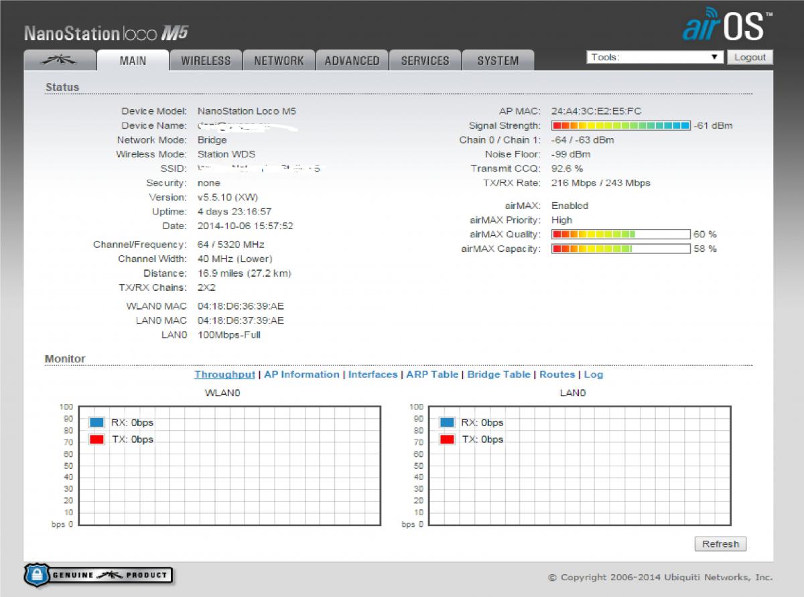This screenshot has width=804, height=597.
Task: Click the red TX legend square in WLAN0
Action: click(x=96, y=440)
